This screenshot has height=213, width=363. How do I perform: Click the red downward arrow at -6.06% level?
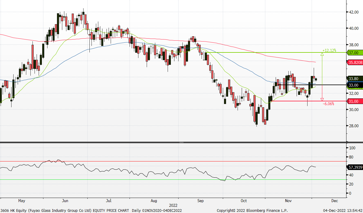point(322,99)
